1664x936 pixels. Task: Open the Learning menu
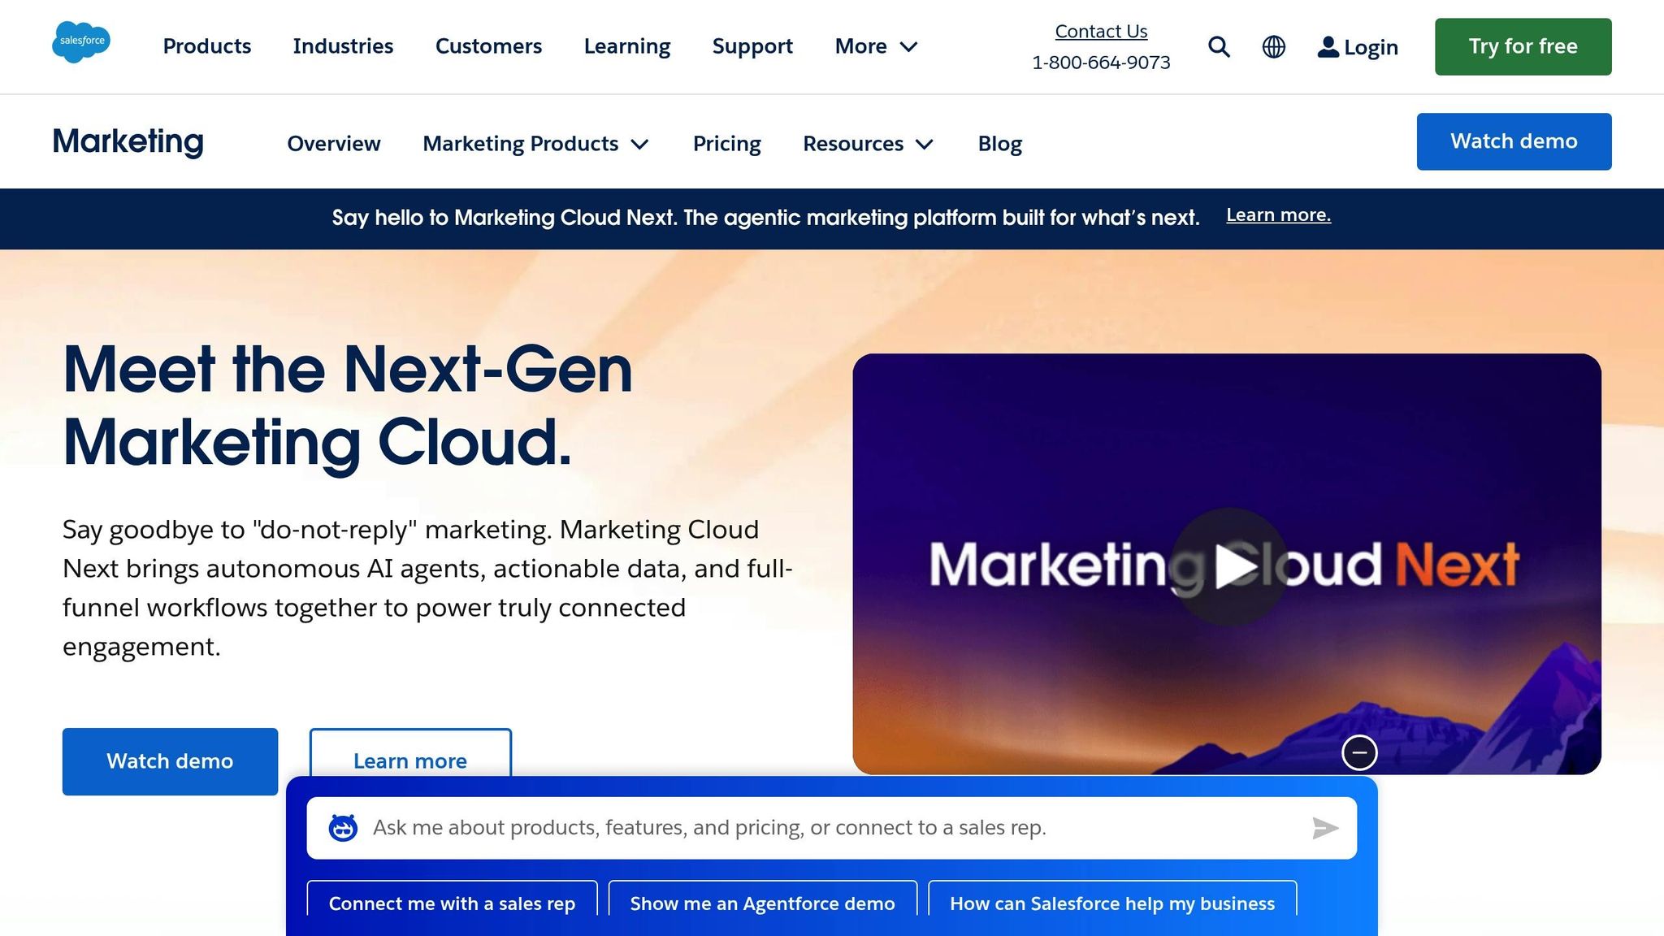point(627,46)
